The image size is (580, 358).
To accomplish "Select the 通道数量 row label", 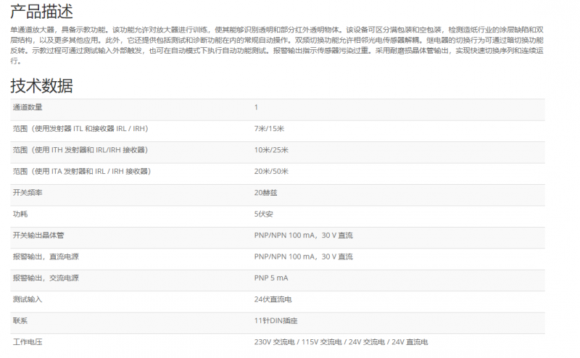I will point(28,107).
